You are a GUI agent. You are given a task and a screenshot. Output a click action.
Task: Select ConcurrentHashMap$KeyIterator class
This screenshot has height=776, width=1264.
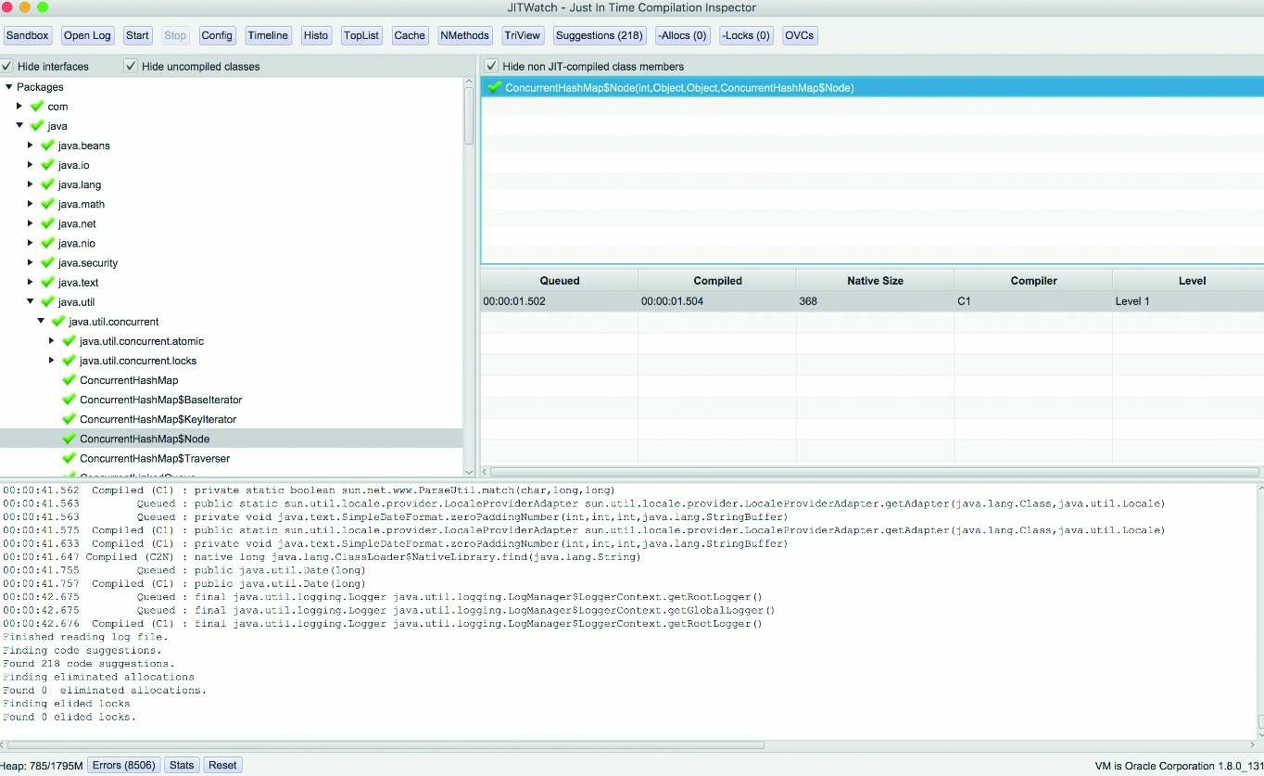click(x=158, y=419)
